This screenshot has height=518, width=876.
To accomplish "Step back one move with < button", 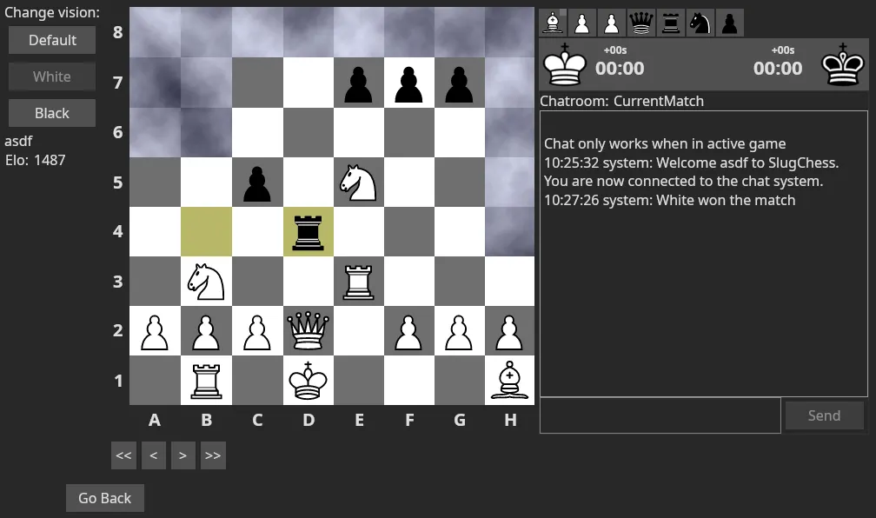I will (x=154, y=455).
